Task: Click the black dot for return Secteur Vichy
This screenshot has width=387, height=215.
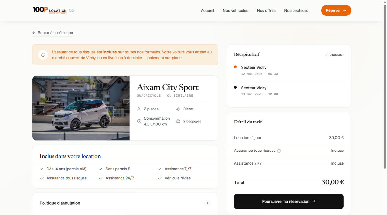Action: click(235, 87)
